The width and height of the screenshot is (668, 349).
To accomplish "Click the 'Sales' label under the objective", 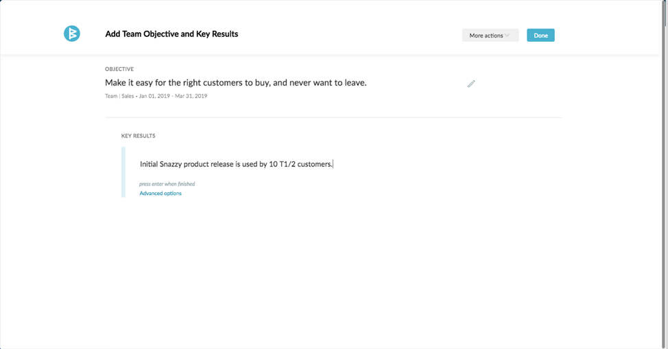I will [128, 96].
